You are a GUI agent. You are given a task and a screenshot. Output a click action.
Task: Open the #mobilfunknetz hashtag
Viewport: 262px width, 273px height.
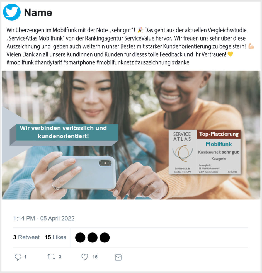(x=115, y=62)
